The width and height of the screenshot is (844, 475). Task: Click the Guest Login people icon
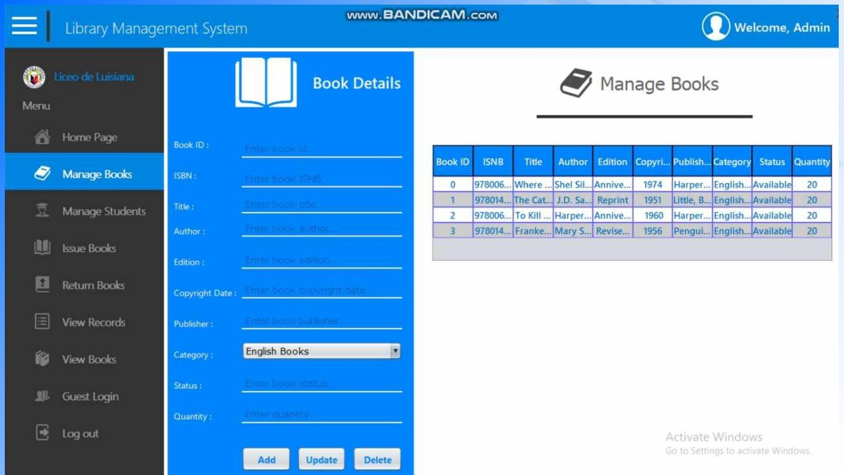(42, 396)
